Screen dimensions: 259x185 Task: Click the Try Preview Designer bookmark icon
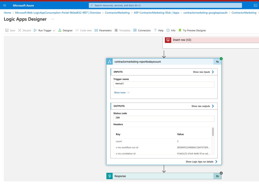coord(180,30)
